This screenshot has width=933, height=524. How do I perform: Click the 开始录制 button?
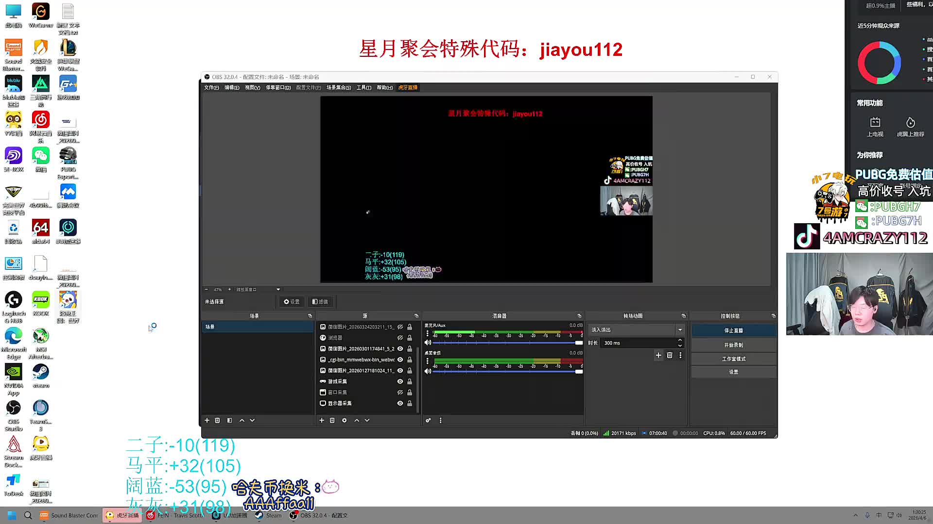coord(733,345)
